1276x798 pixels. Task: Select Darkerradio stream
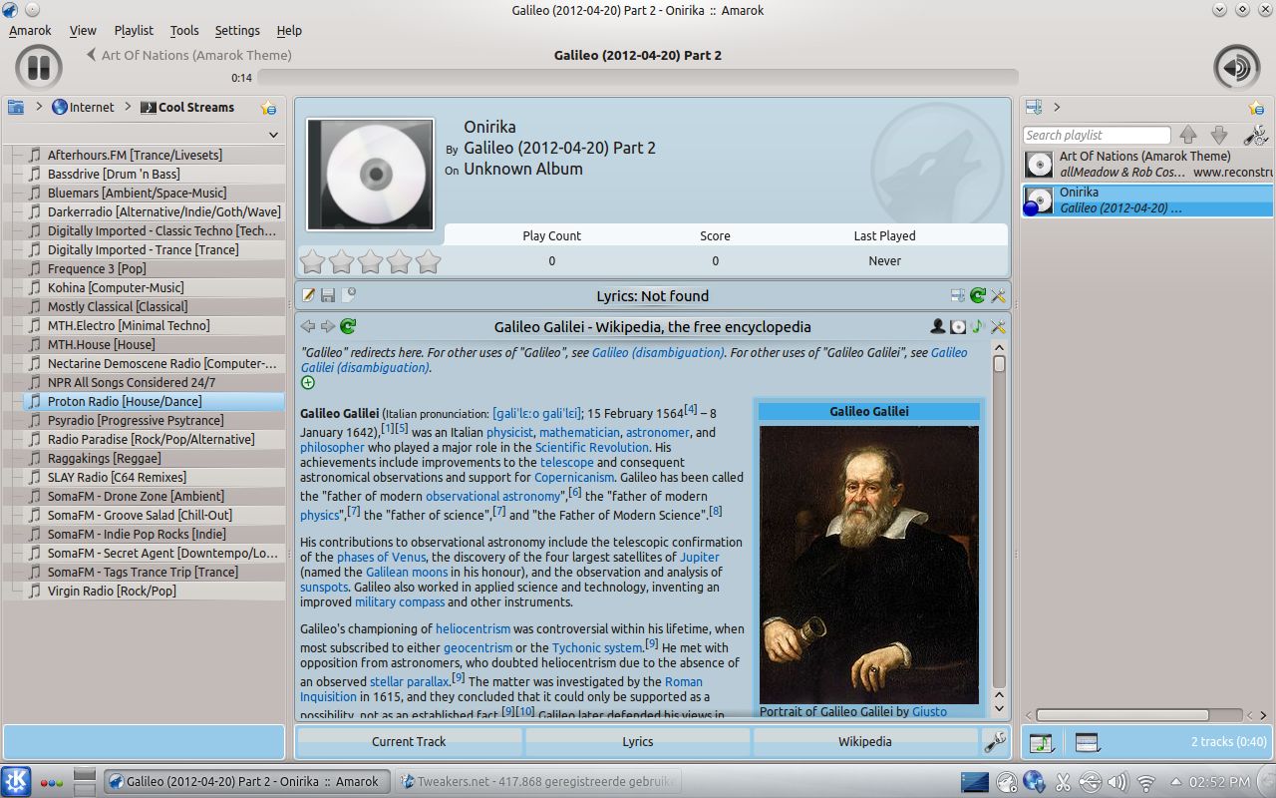pos(146,211)
